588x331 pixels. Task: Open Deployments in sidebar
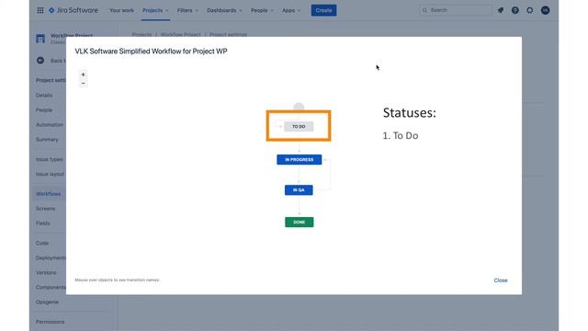click(x=51, y=257)
